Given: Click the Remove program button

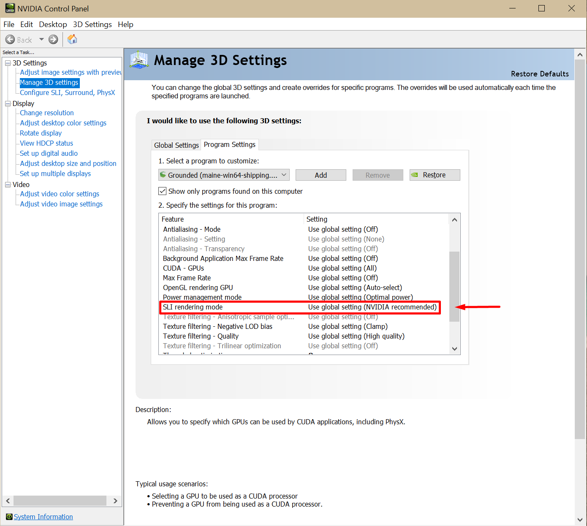Looking at the screenshot, I should point(378,175).
